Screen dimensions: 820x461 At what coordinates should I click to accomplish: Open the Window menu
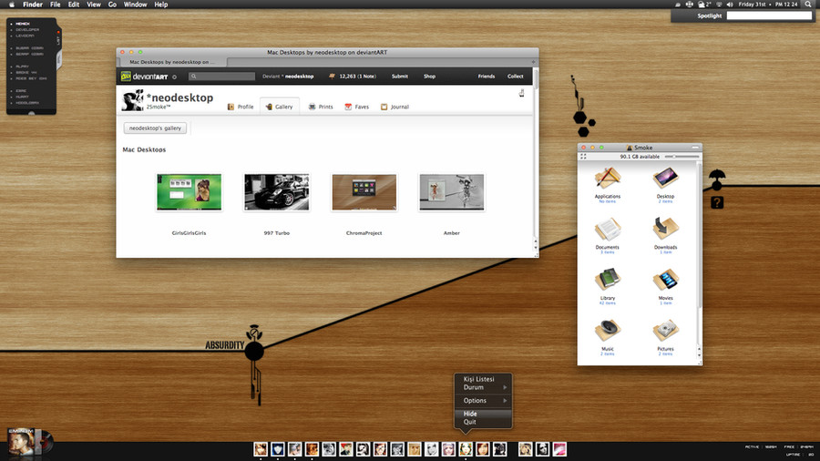135,5
